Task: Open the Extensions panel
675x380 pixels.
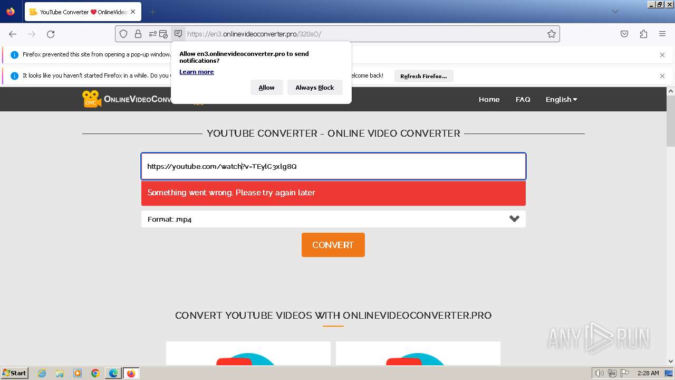Action: click(643, 34)
